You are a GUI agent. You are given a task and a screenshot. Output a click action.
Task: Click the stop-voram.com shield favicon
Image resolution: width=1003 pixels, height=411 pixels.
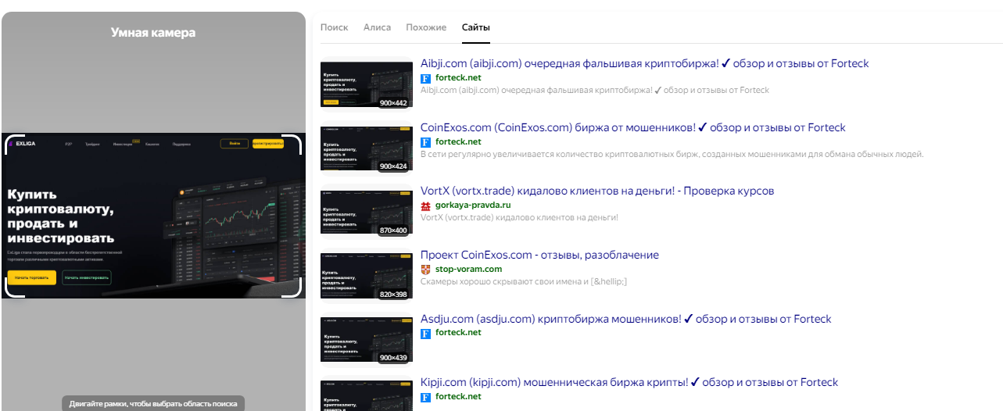click(425, 270)
